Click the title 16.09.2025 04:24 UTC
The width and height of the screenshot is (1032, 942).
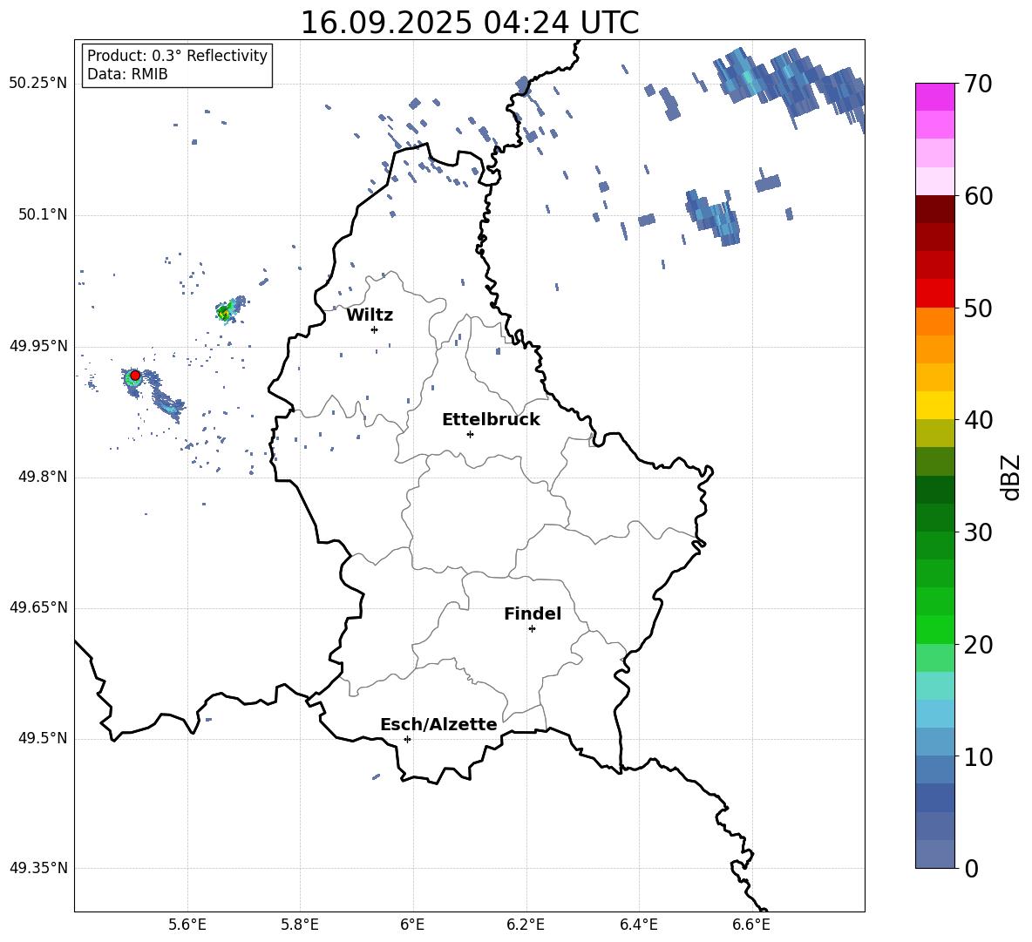469,23
